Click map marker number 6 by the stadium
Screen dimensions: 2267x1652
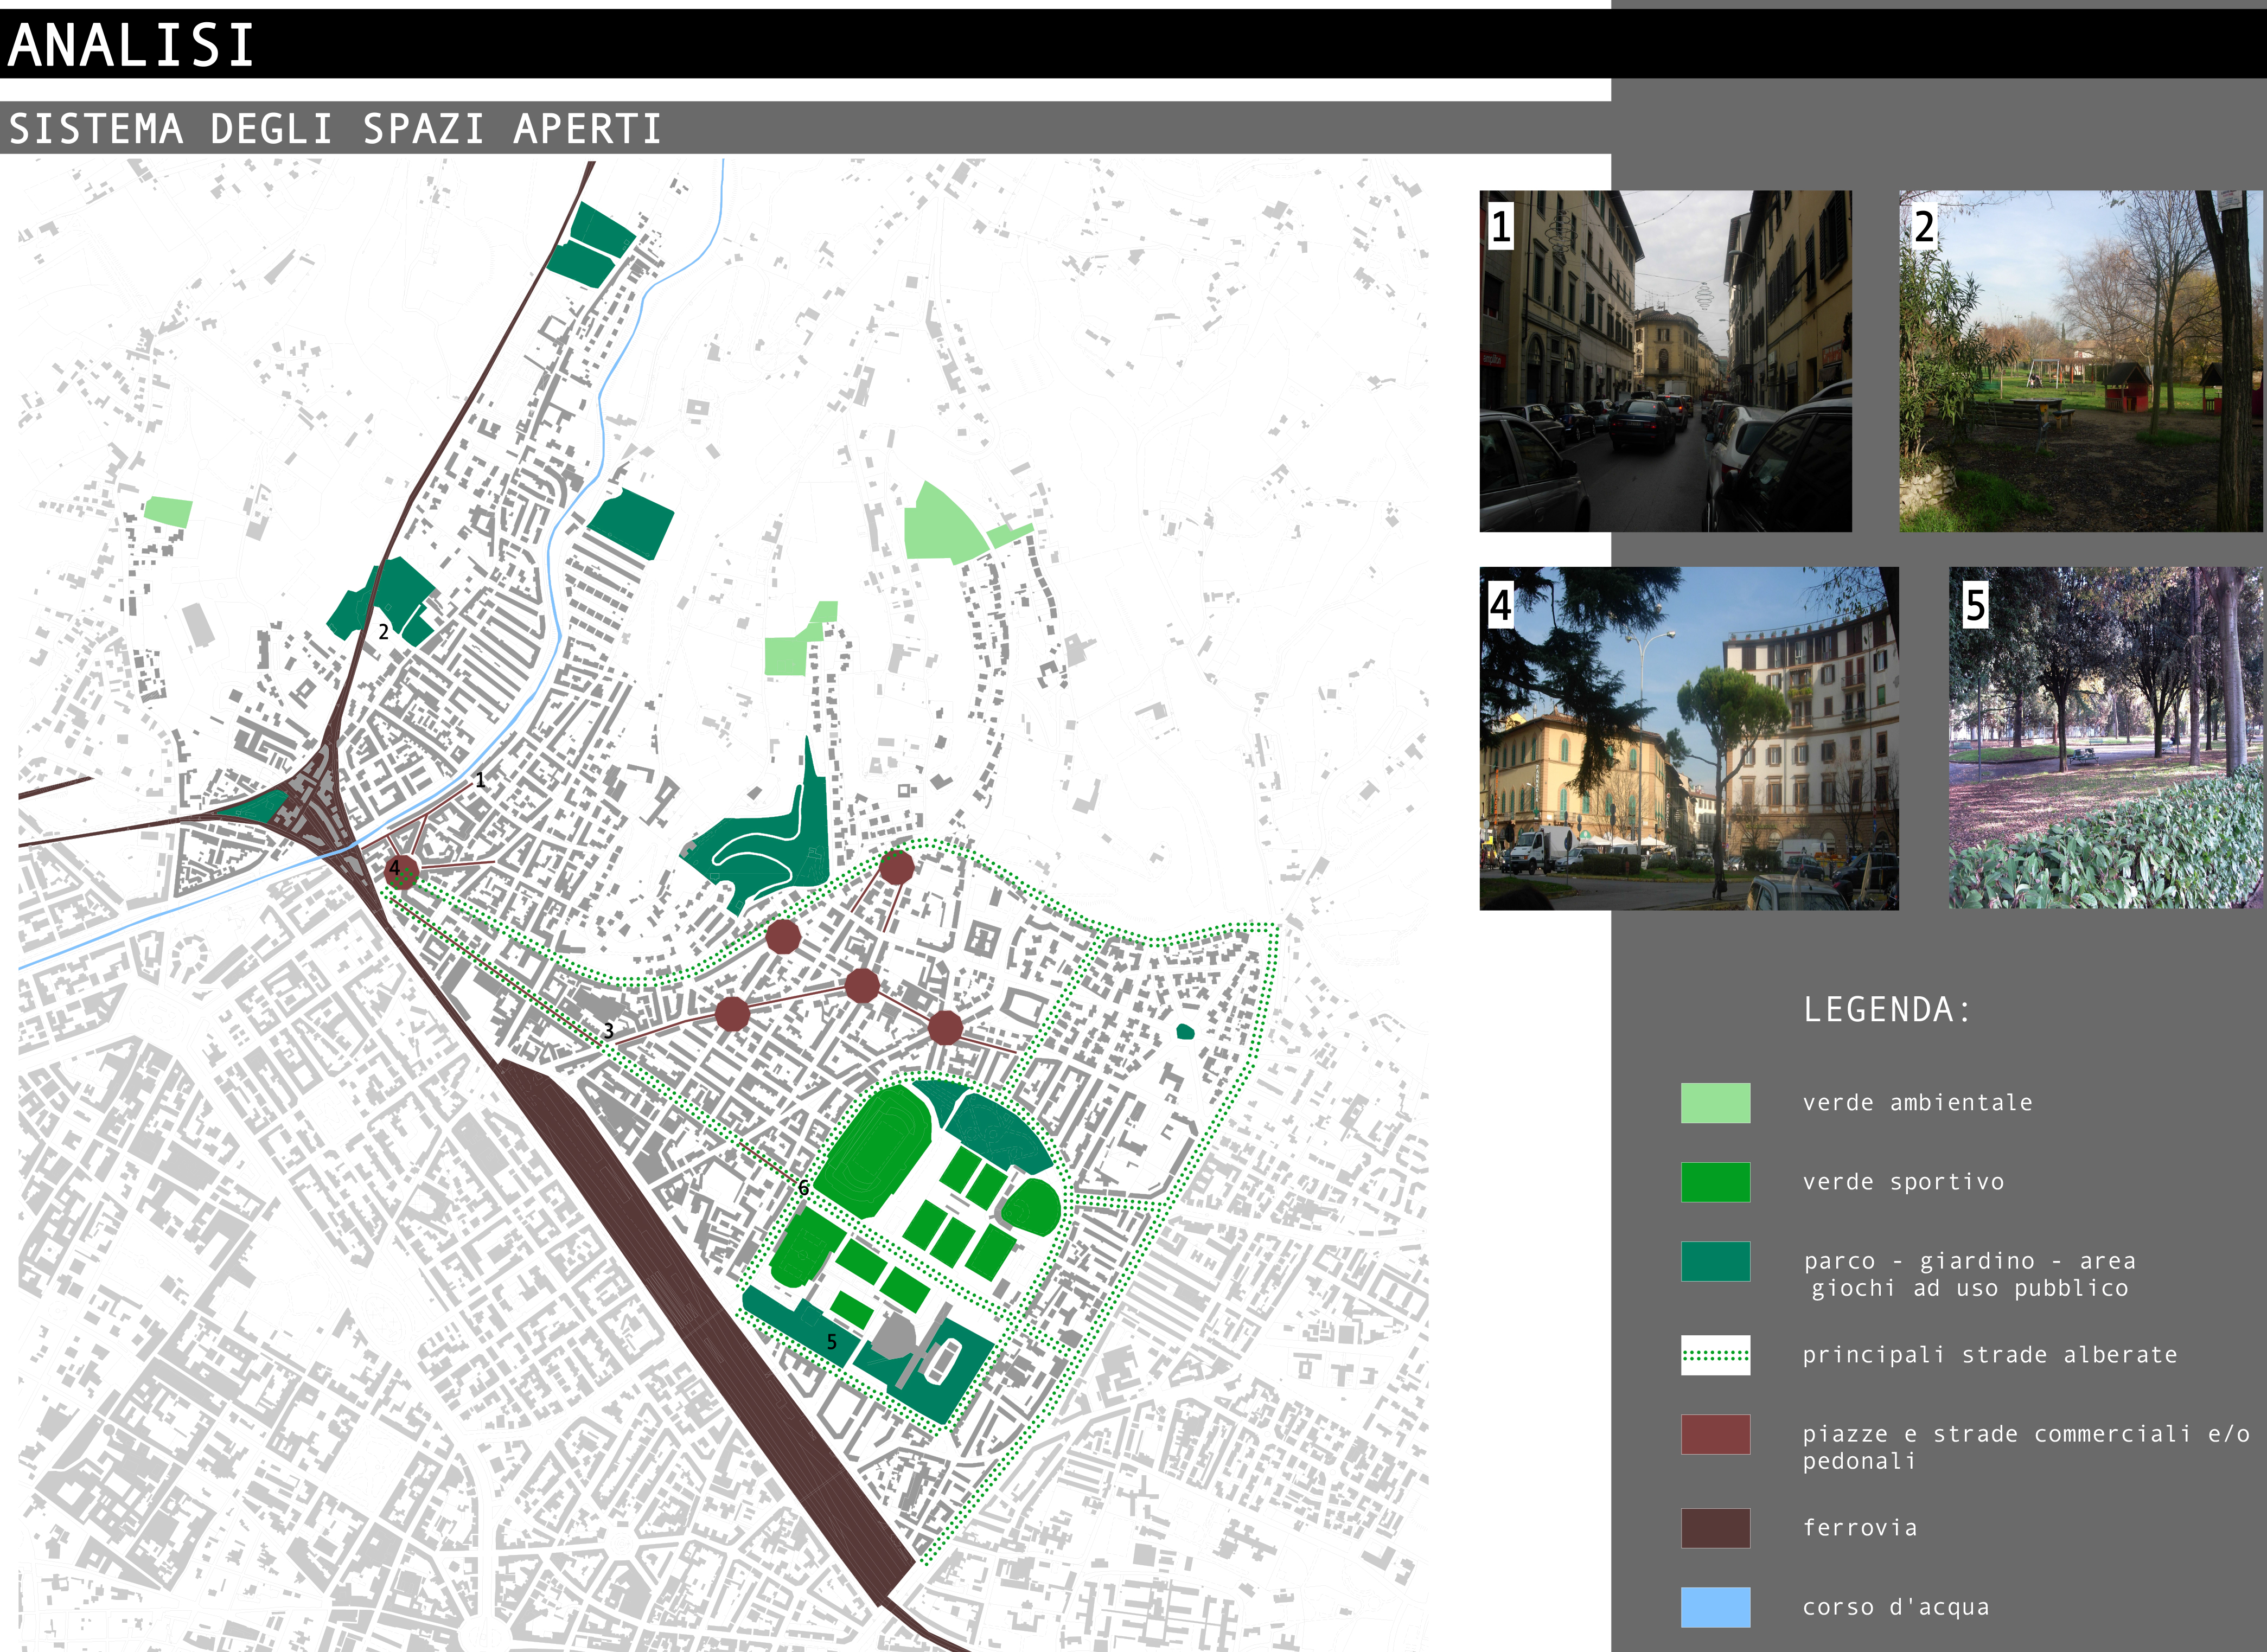tap(803, 1188)
